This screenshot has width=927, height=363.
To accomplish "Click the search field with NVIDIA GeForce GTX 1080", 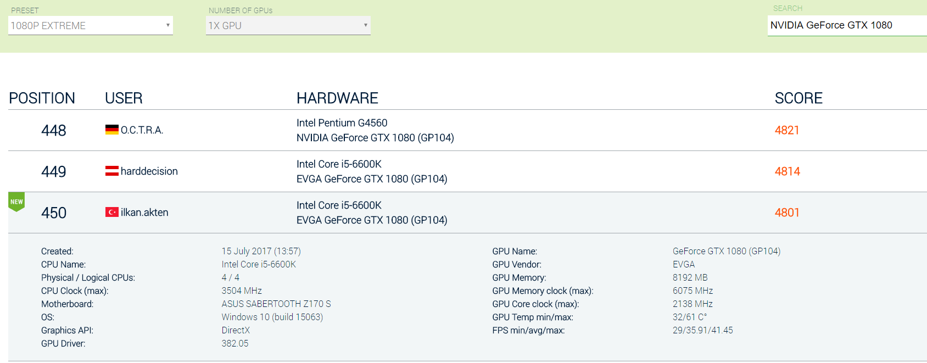I will click(847, 25).
